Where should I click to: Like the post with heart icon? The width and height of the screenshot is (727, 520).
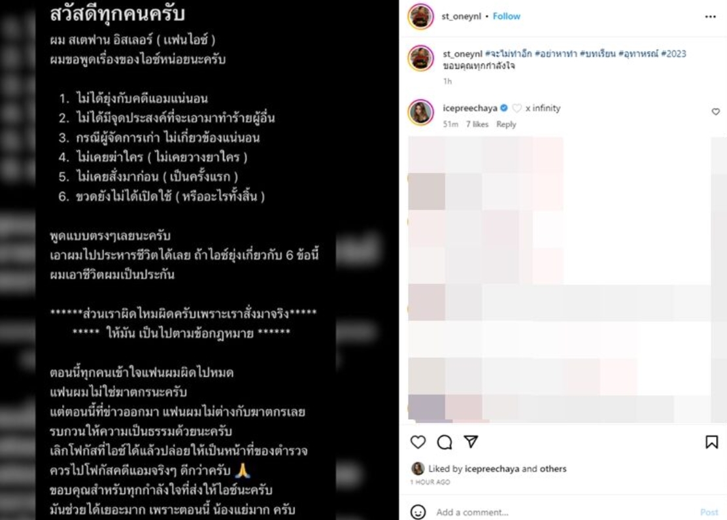click(x=418, y=442)
